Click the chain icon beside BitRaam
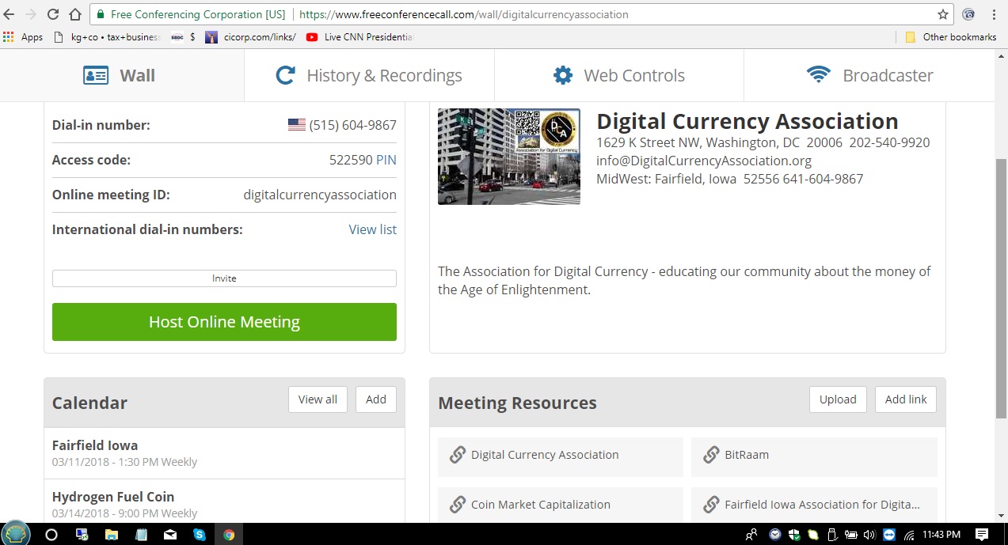 (711, 456)
